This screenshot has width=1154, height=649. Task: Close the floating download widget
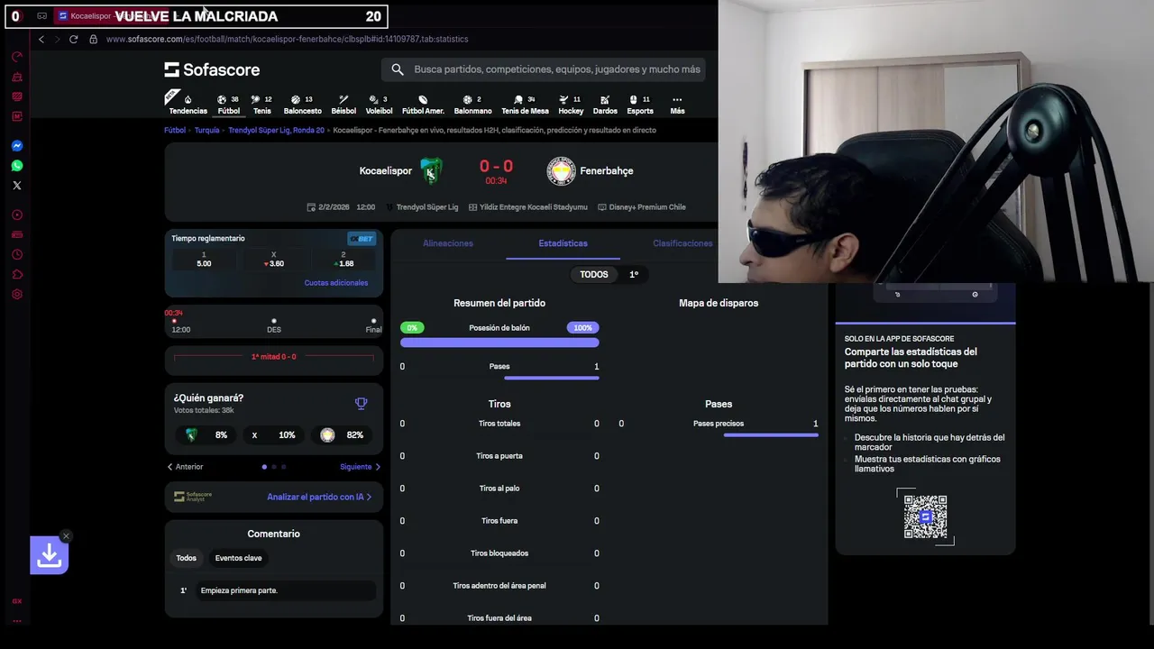(66, 536)
